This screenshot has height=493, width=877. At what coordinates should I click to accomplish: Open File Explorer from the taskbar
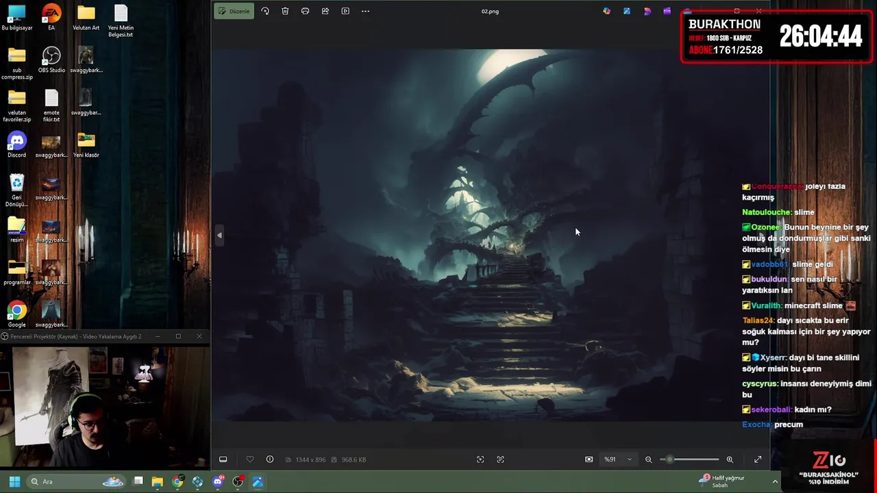[158, 481]
